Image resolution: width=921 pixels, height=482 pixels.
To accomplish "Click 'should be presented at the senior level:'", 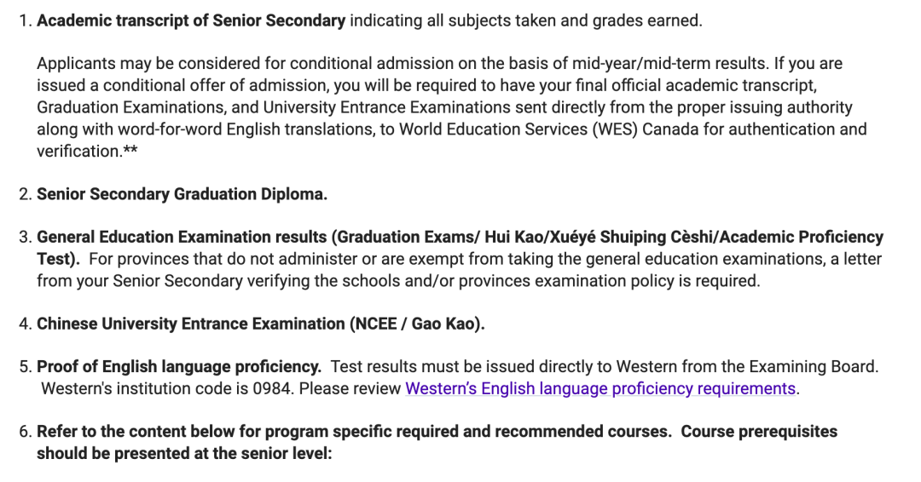I will pos(183,453).
